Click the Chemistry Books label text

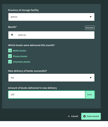tap(22, 62)
